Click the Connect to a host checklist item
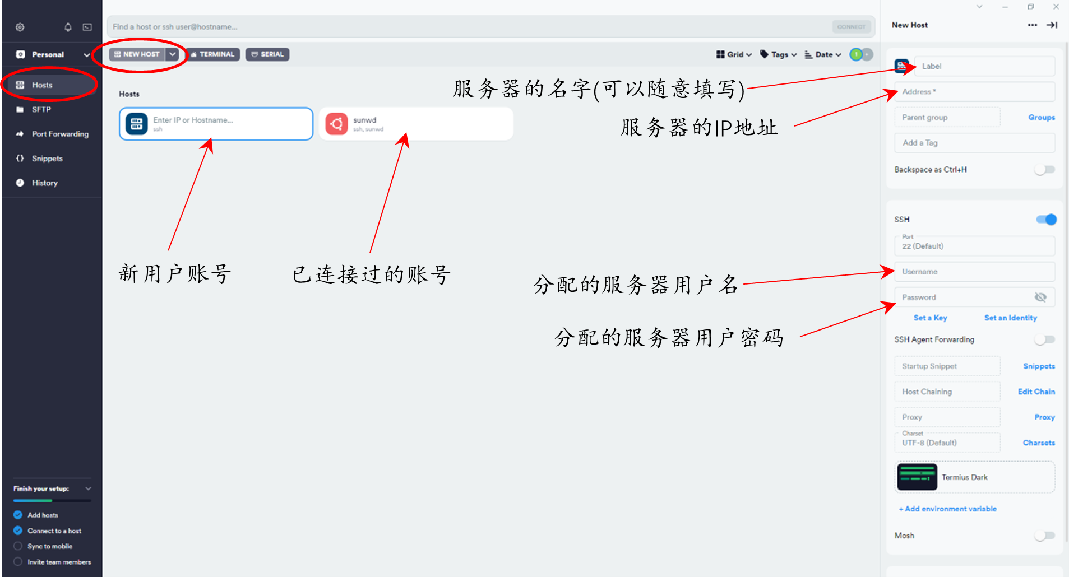This screenshot has width=1069, height=577. pos(48,531)
